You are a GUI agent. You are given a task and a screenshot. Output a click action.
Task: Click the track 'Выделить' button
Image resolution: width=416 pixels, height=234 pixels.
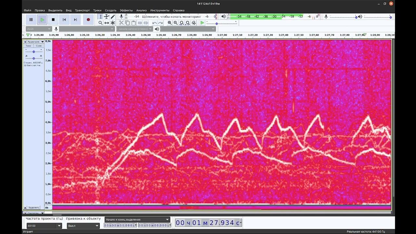click(x=34, y=207)
